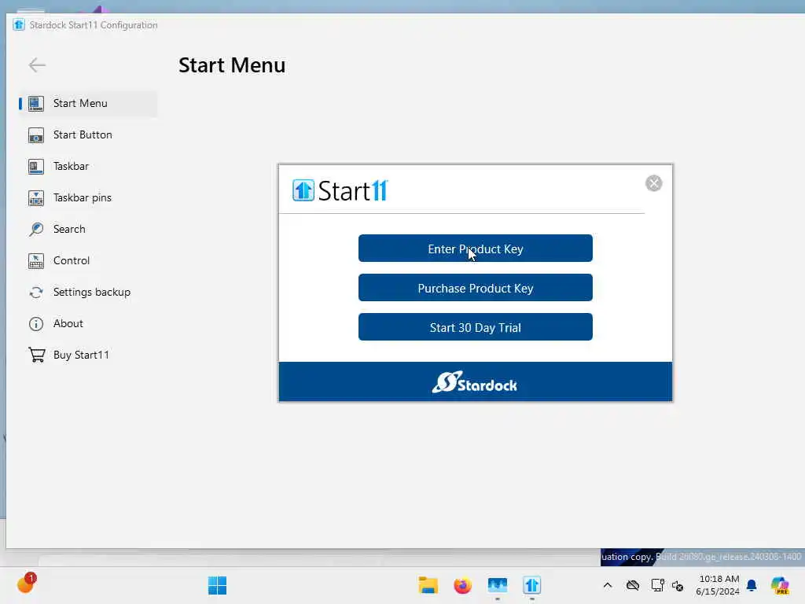Viewport: 805px width, 604px height.
Task: Click the blue app icon left of Start11 on taskbar
Action: [x=498, y=585]
